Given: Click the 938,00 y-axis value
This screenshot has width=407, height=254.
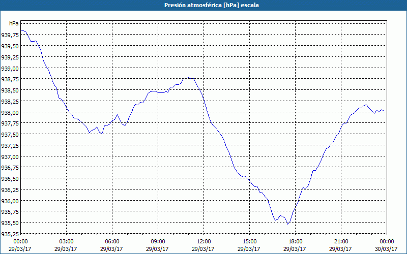Looking at the screenshot, I should [10, 112].
